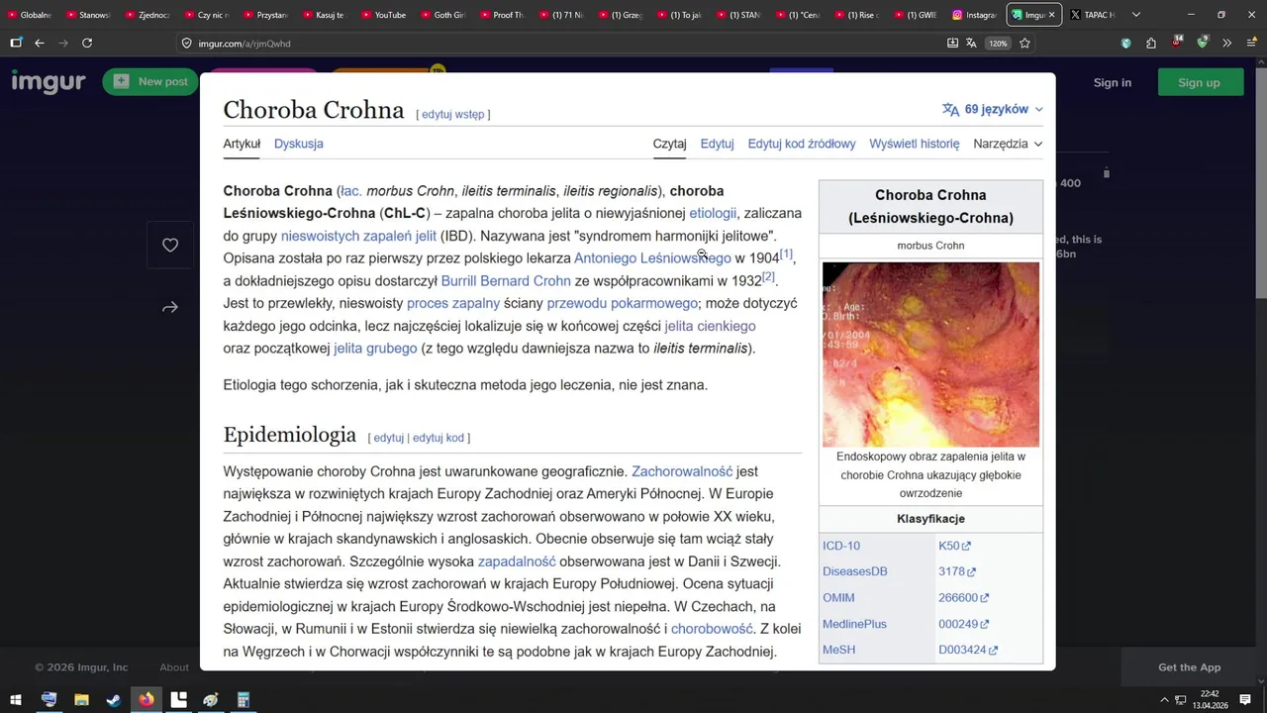Click the edytuj wstęp link by the title

click(x=453, y=114)
